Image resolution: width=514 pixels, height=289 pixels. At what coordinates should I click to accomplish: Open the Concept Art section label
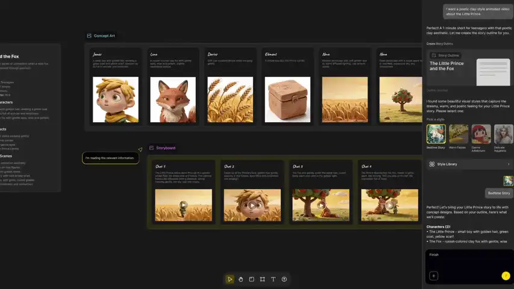[104, 36]
